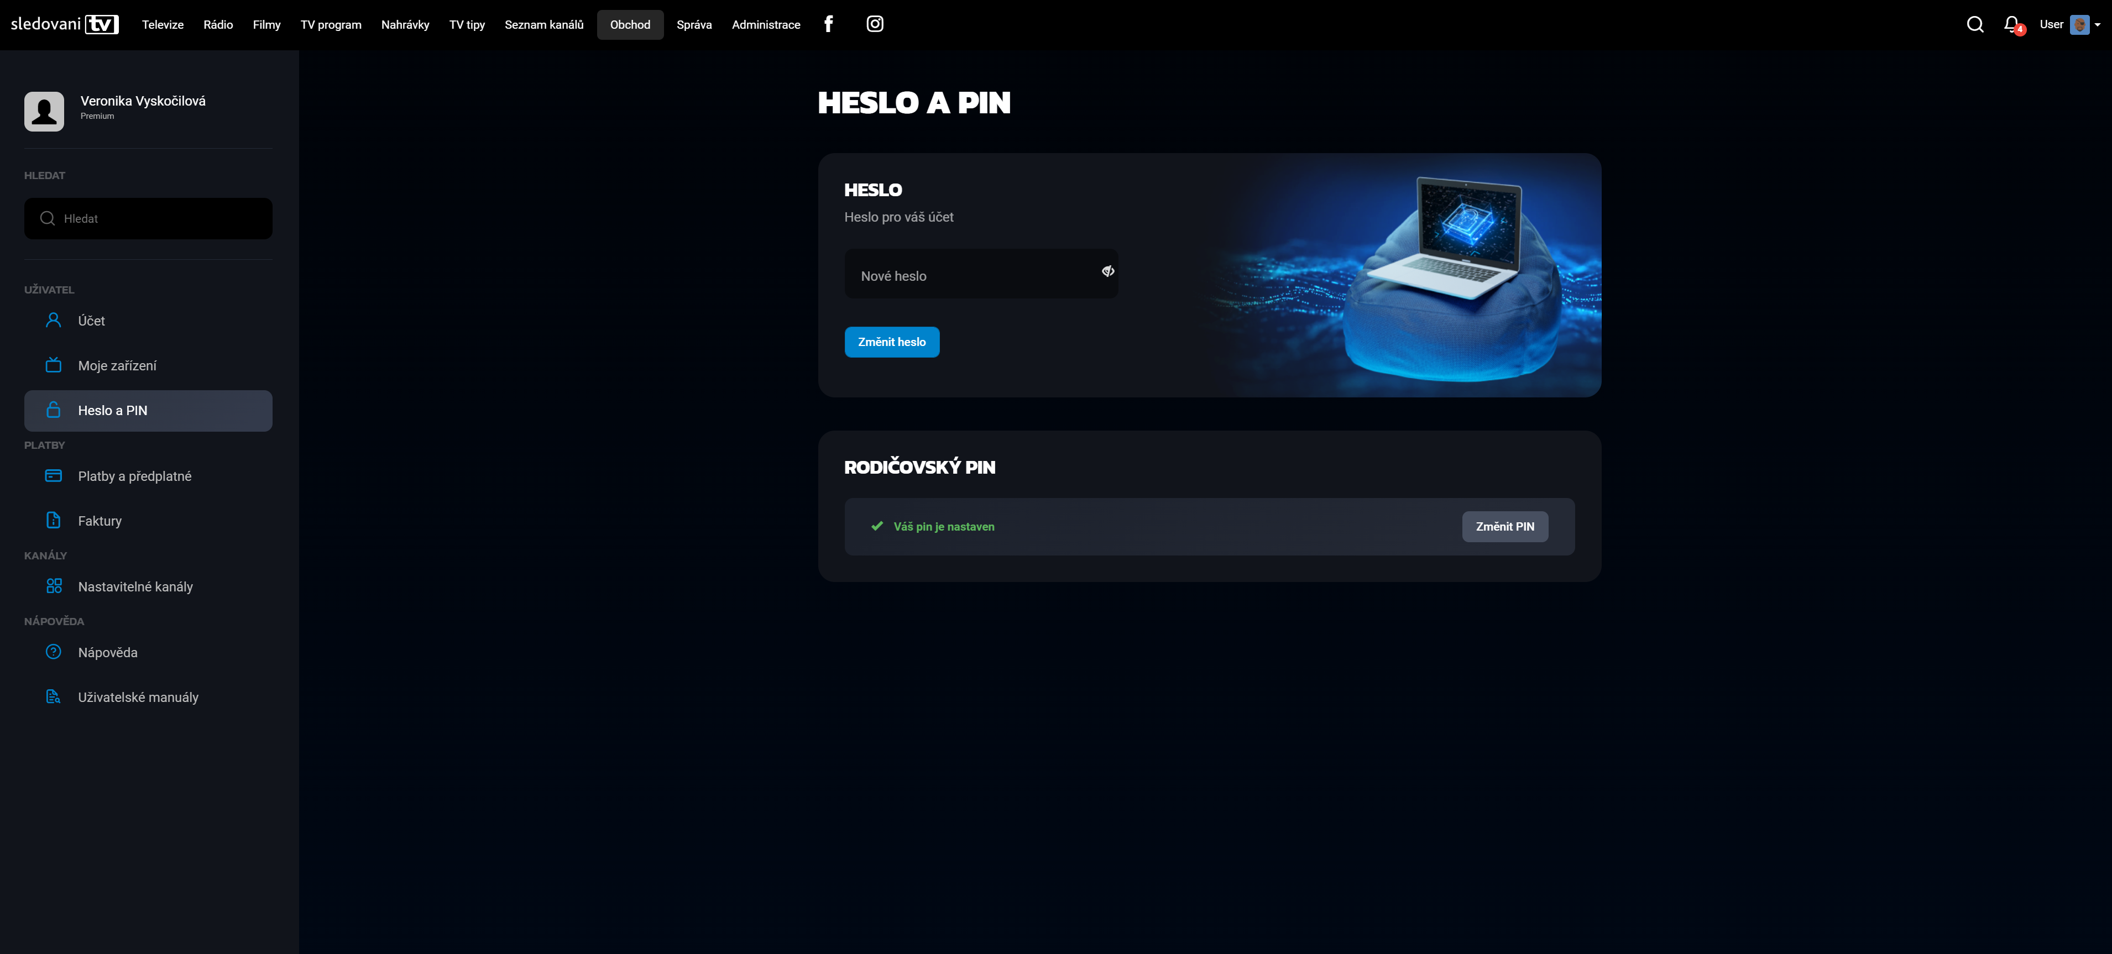Viewport: 2112px width, 954px height.
Task: Open Moje zařízení from sidebar
Action: (117, 365)
